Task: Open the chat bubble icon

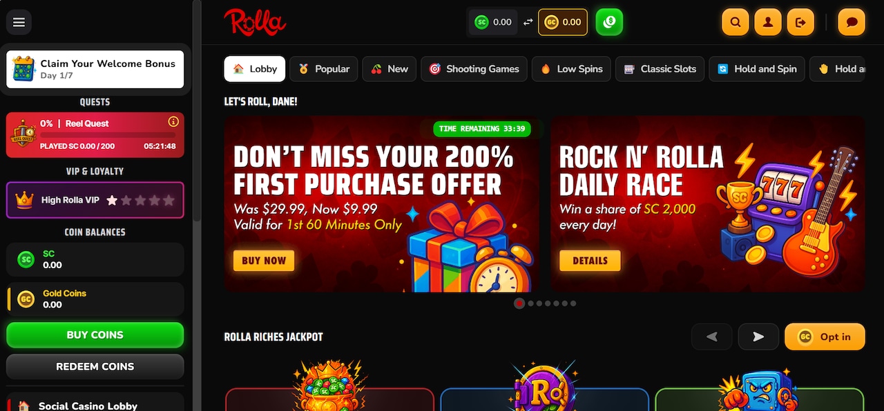Action: click(x=852, y=22)
